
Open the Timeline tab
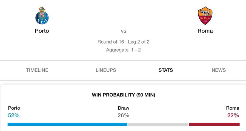(x=37, y=70)
